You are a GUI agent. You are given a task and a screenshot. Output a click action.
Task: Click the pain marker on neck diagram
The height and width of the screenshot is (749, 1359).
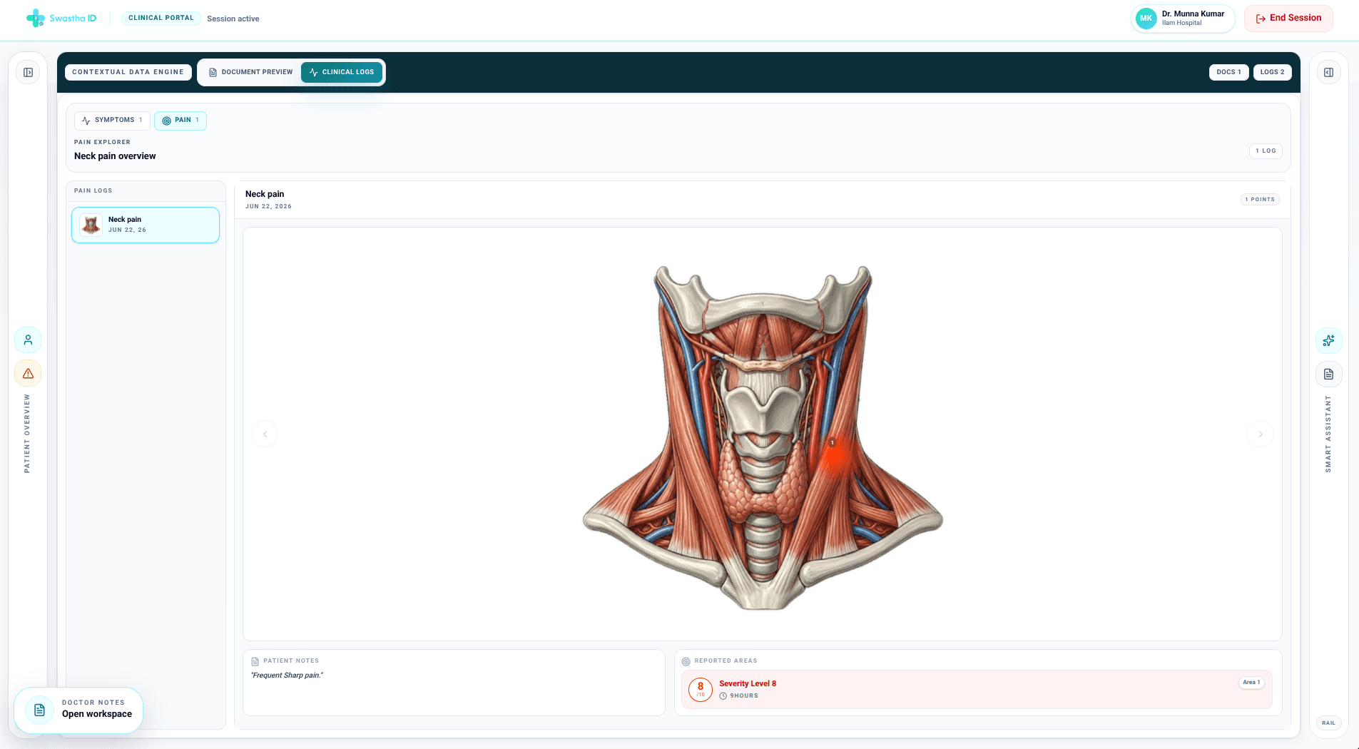pyautogui.click(x=833, y=443)
